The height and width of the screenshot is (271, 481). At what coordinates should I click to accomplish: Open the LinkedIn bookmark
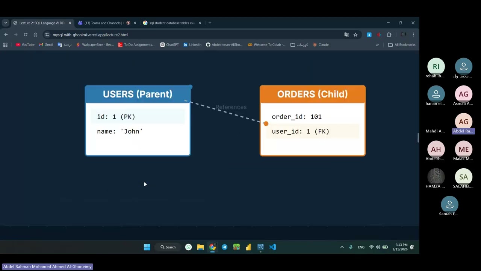tap(192, 45)
